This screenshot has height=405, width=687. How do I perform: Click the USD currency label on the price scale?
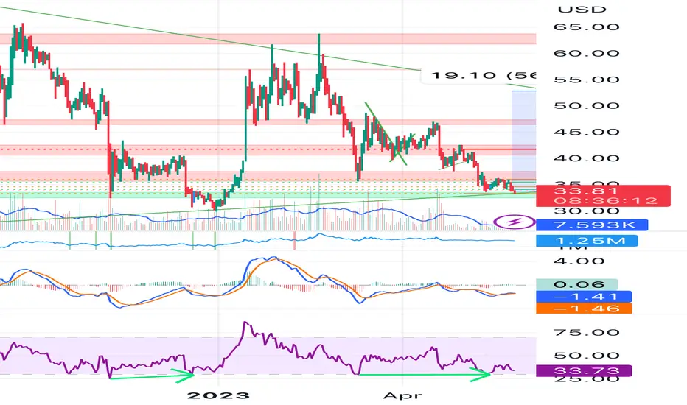[x=582, y=9]
